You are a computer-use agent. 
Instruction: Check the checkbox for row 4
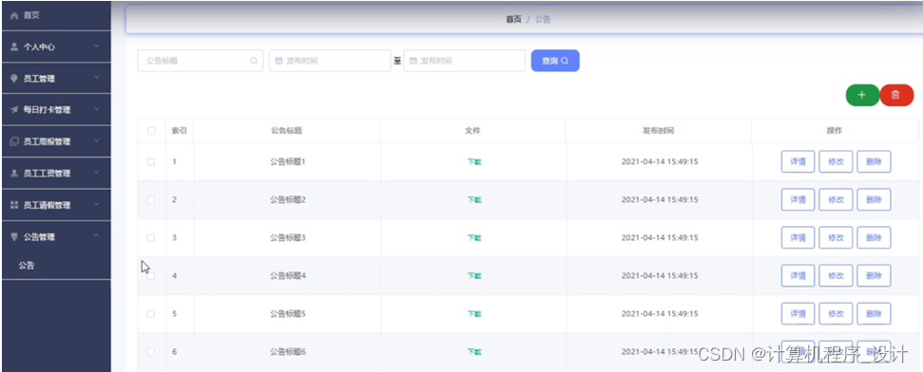pyautogui.click(x=151, y=275)
